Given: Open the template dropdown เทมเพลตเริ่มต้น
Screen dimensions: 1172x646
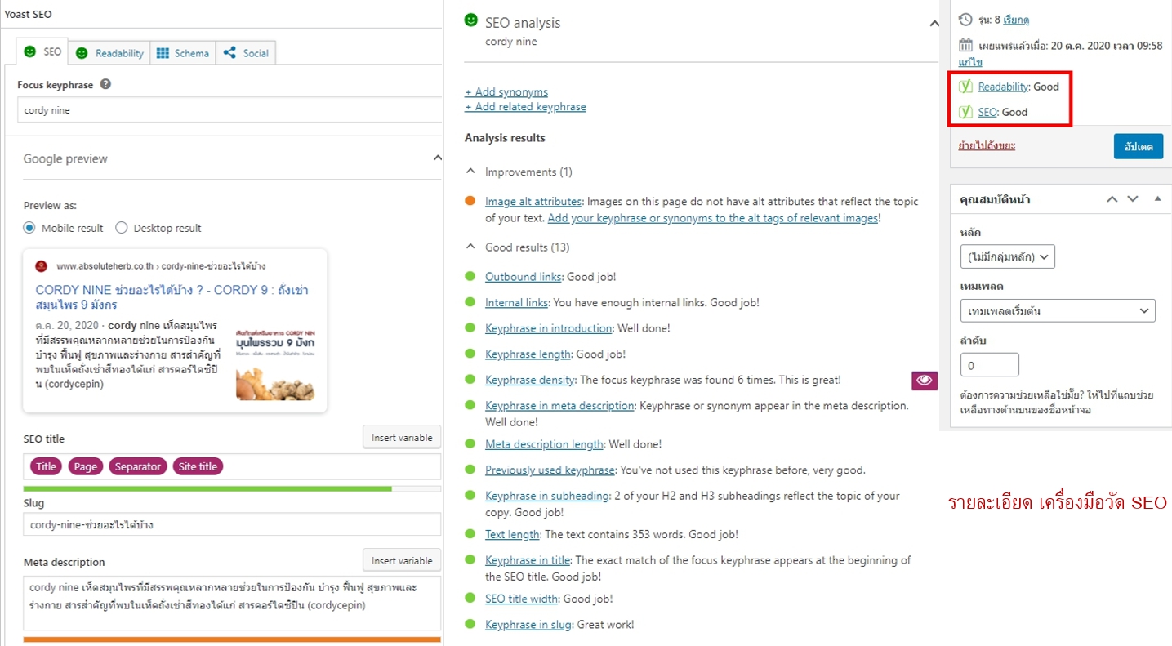Looking at the screenshot, I should 1058,311.
